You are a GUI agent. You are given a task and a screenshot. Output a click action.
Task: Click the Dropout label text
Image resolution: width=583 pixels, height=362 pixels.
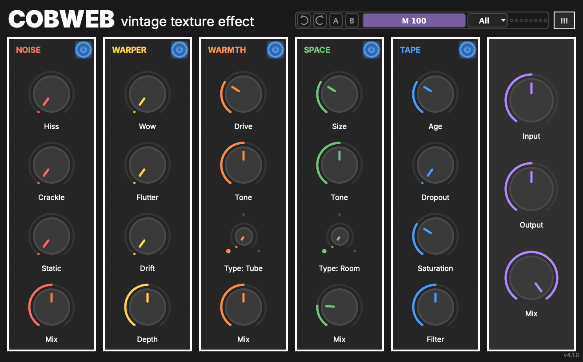tap(435, 197)
